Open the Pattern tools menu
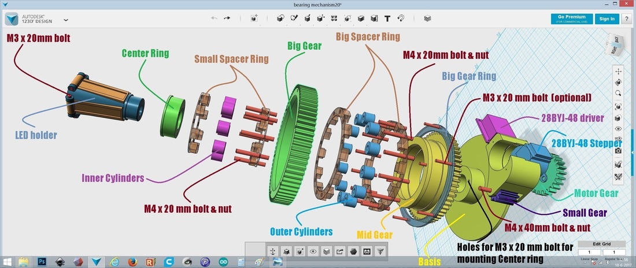636x268 pixels. pos(334,18)
